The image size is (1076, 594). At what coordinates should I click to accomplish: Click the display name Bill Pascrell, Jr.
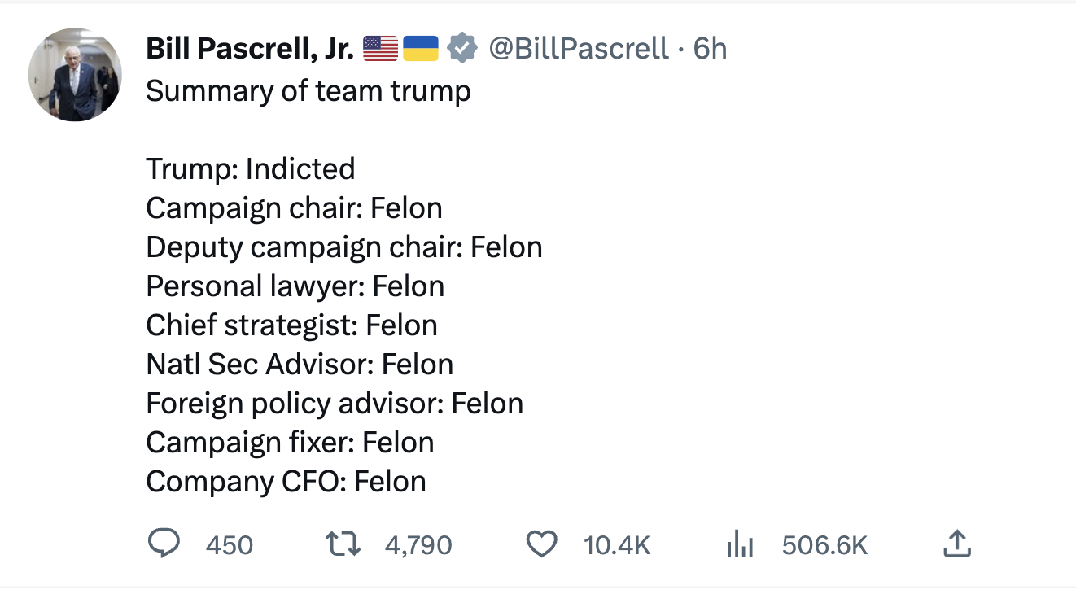point(249,49)
